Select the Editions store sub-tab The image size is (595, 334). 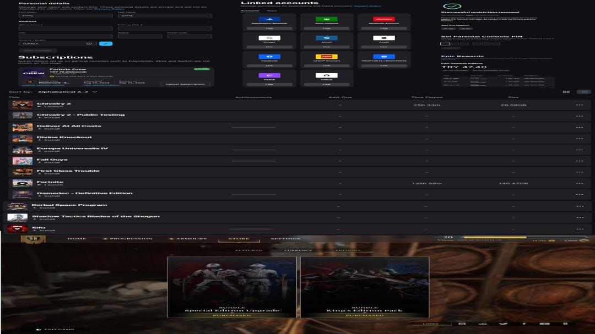[x=348, y=250]
